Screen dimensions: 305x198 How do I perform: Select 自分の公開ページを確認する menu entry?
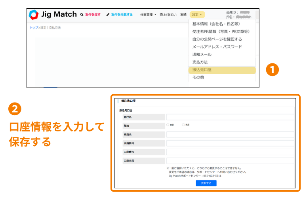(217, 39)
